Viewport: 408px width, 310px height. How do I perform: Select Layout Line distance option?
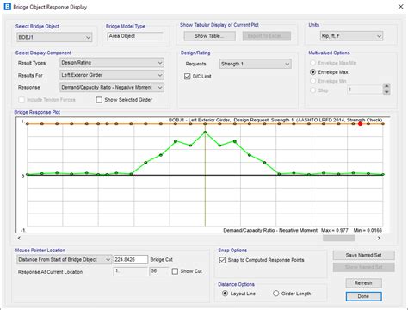tap(226, 294)
